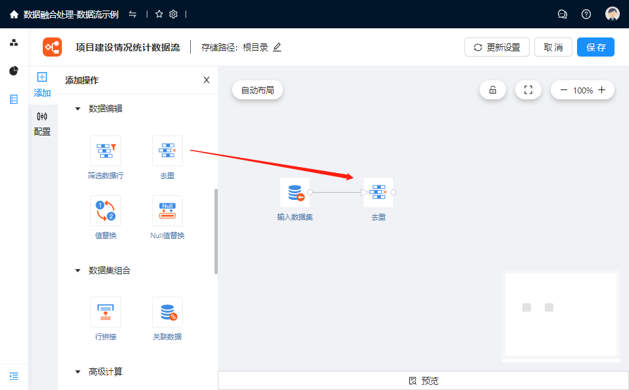This screenshot has width=629, height=390.
Task: Favorite this data flow with the star
Action: (x=159, y=14)
